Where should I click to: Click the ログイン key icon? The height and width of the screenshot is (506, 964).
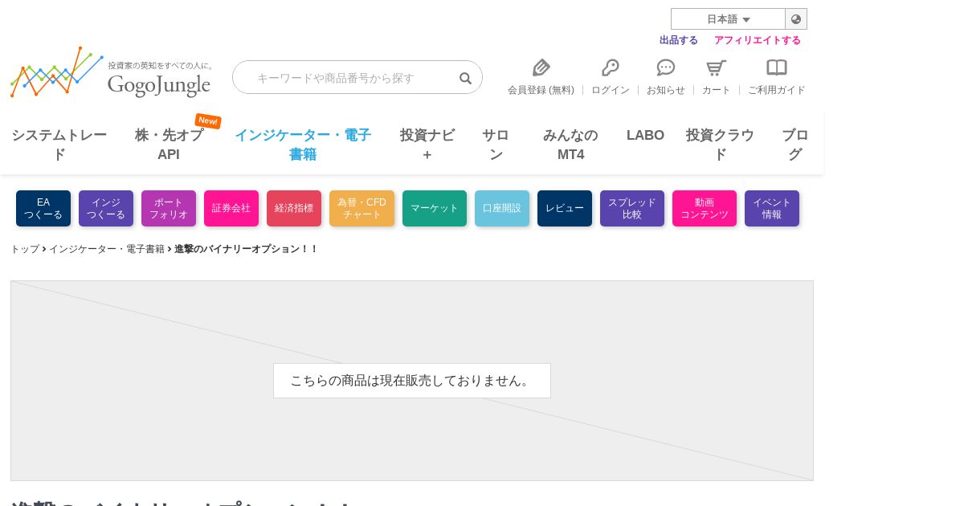tap(611, 67)
